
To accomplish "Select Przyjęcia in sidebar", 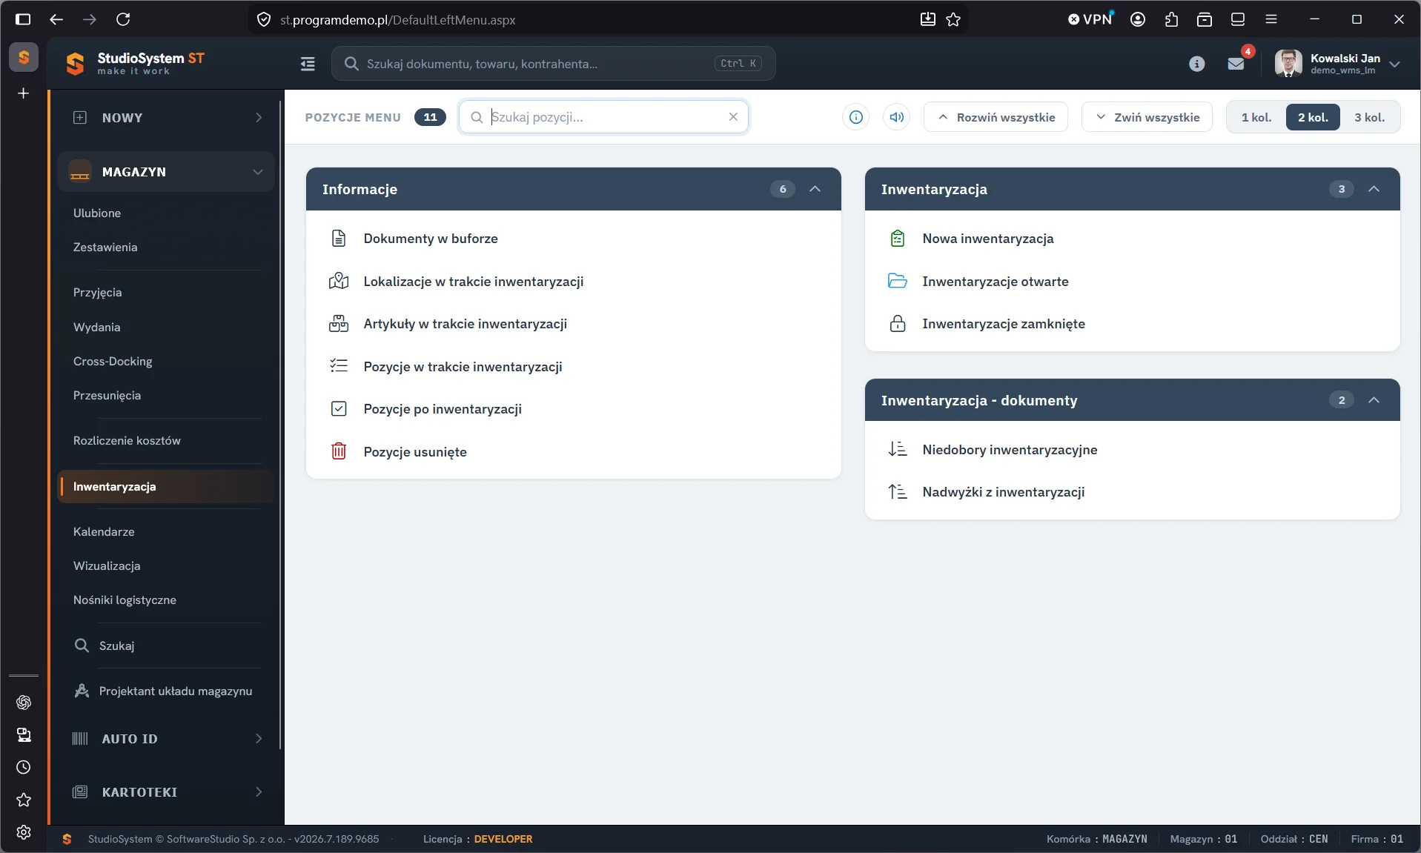I will coord(97,293).
